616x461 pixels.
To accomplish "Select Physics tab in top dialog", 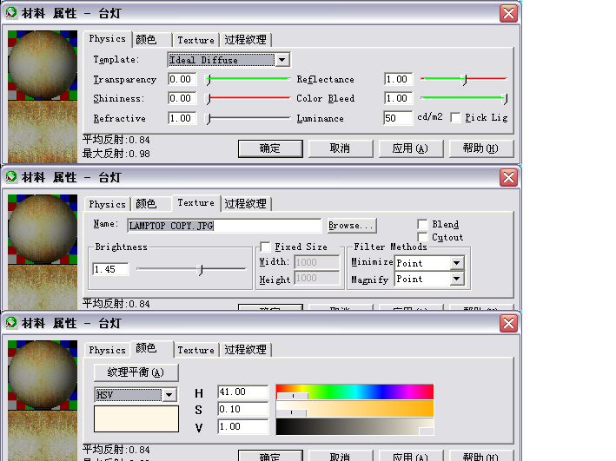I will point(107,39).
